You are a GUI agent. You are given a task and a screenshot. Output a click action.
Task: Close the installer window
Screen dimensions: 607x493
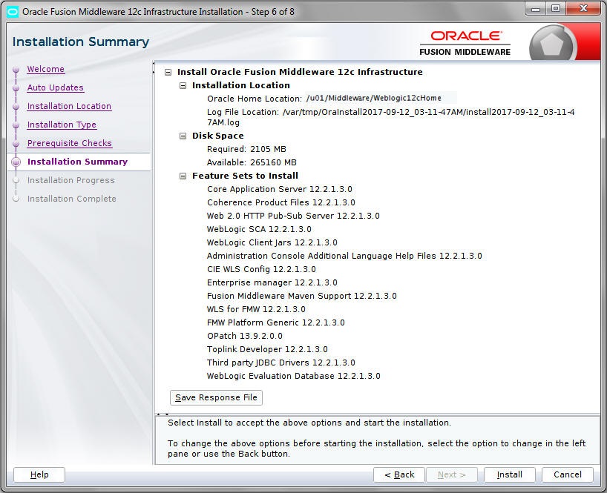tap(583, 9)
